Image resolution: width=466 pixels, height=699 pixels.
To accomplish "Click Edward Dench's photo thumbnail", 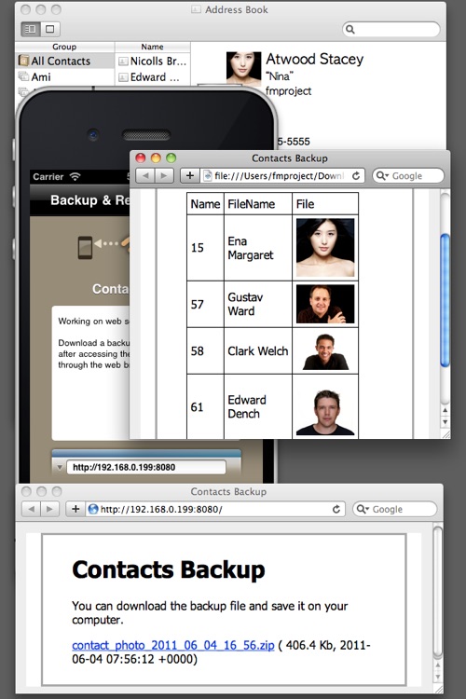I will 325,413.
